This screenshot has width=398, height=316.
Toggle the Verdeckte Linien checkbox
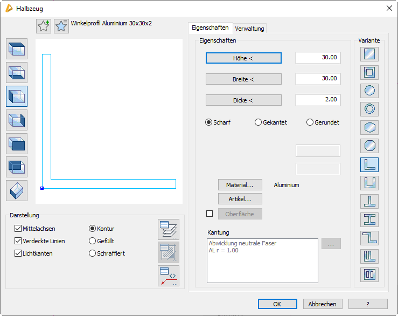point(18,241)
